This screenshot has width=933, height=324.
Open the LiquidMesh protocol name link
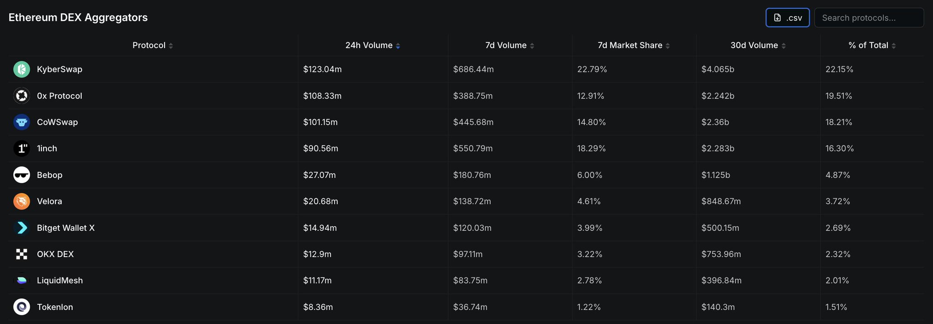(x=60, y=280)
